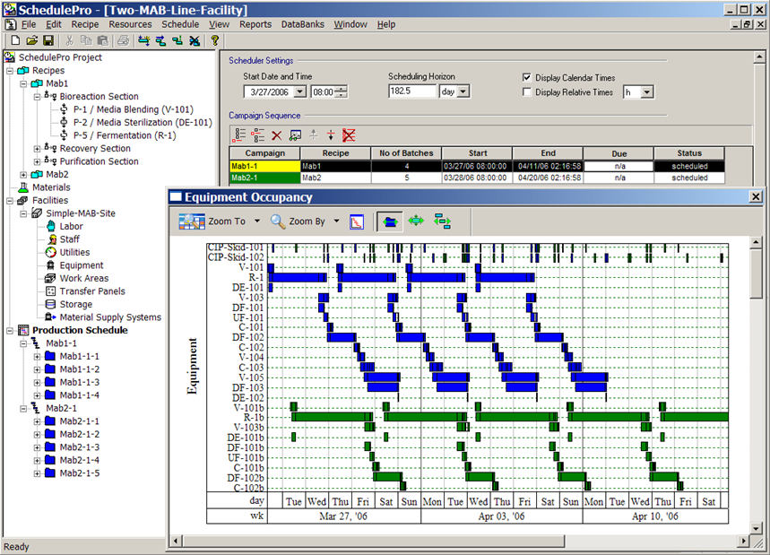Expand the Mab1-1-1 batch folder
Viewport: 770px width, 555px height.
pyautogui.click(x=37, y=357)
